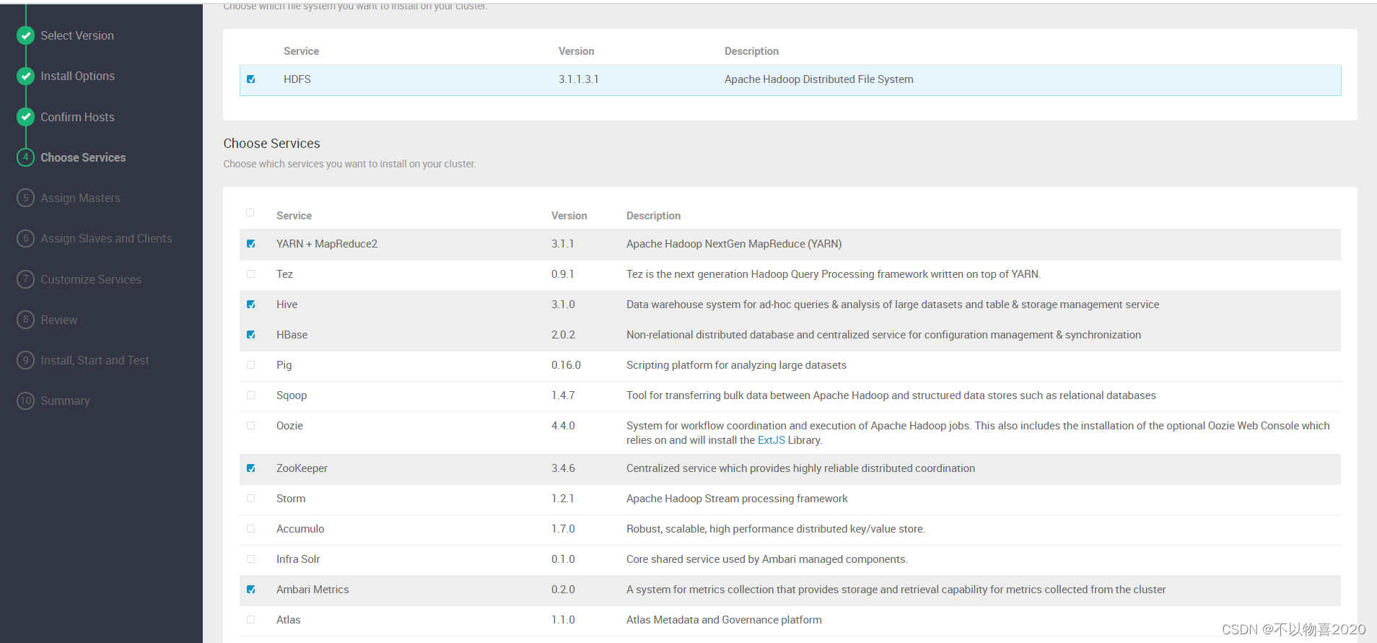1377x643 pixels.
Task: Uncheck the Hive service checkbox
Action: 251,305
